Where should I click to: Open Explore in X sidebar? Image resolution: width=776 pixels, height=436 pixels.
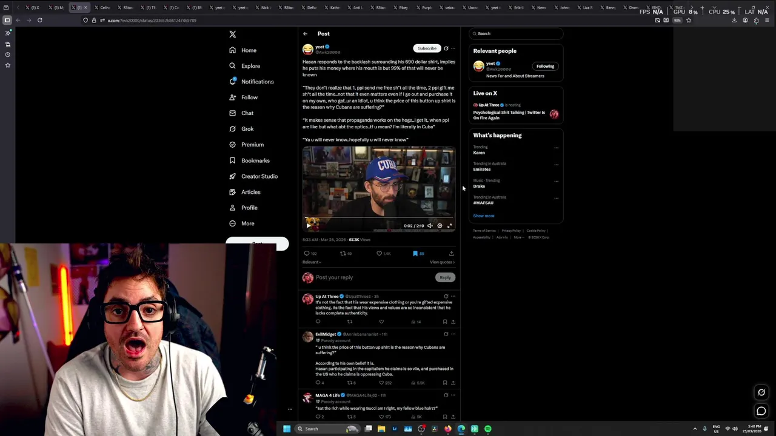(245, 66)
